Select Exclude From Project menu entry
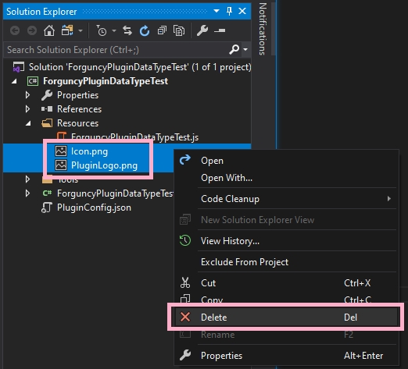The image size is (408, 369). pos(285,262)
